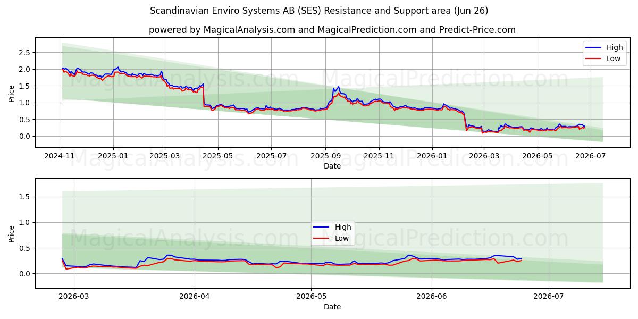Click the 'Date' axis label under bottom chart
638x319 pixels.
[x=332, y=307]
